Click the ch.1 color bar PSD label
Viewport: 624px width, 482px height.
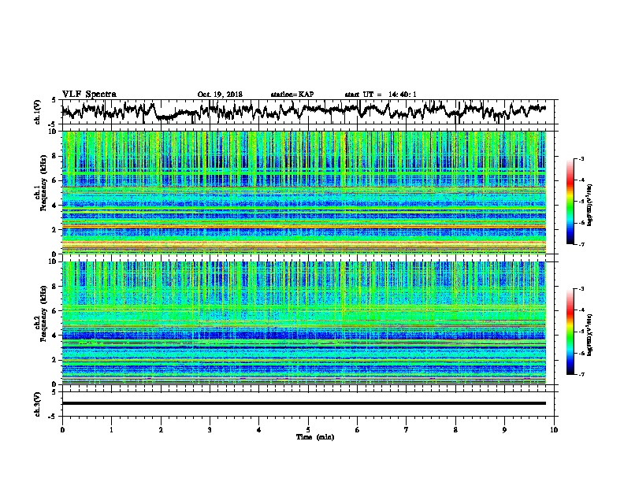click(x=590, y=206)
